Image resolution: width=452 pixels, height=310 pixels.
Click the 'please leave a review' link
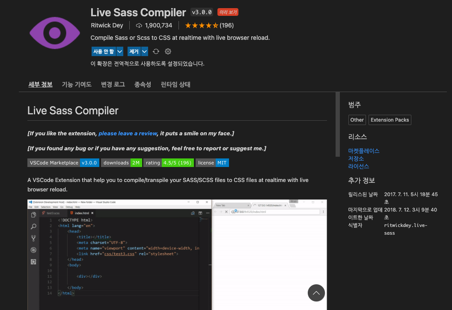[x=128, y=133]
